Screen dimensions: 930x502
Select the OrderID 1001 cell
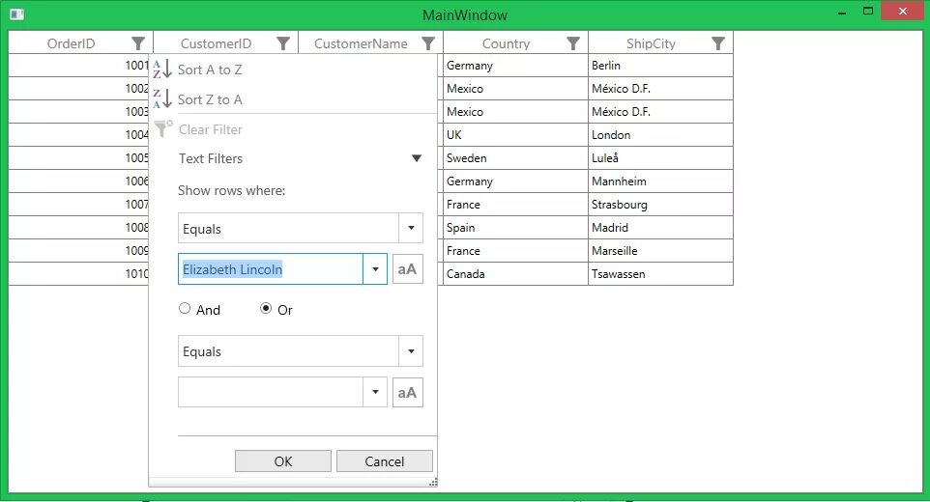click(79, 65)
